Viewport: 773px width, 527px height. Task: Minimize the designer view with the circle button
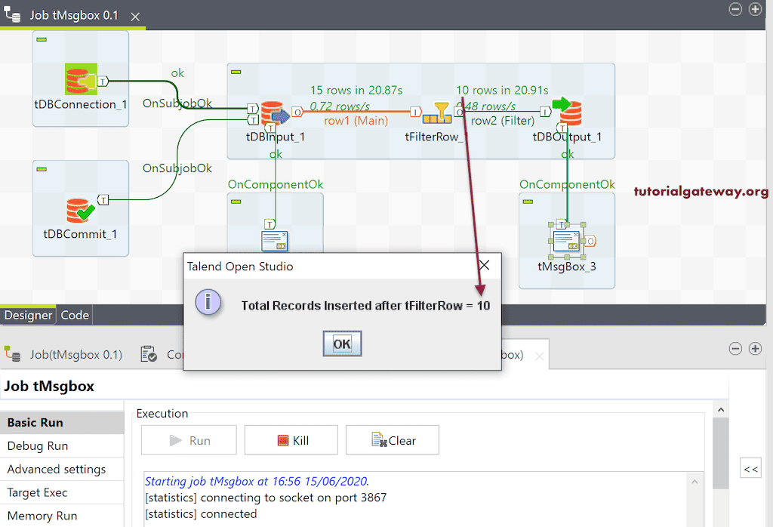tap(735, 9)
